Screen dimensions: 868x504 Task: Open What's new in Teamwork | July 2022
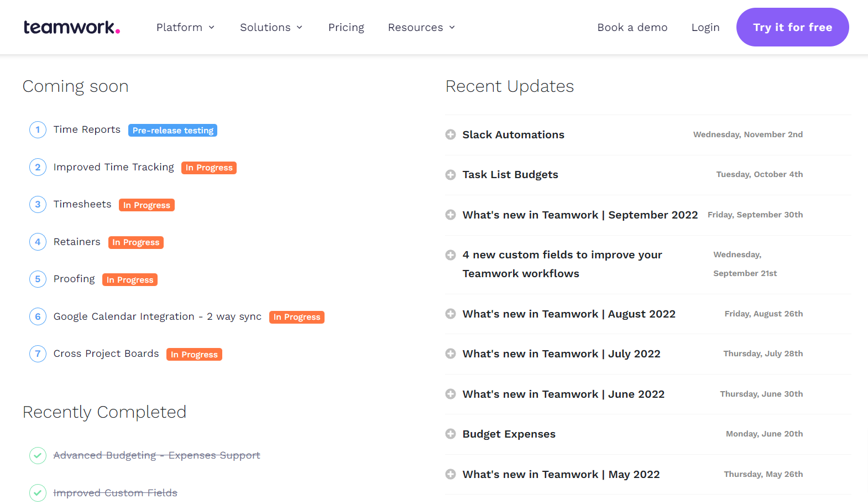point(562,354)
